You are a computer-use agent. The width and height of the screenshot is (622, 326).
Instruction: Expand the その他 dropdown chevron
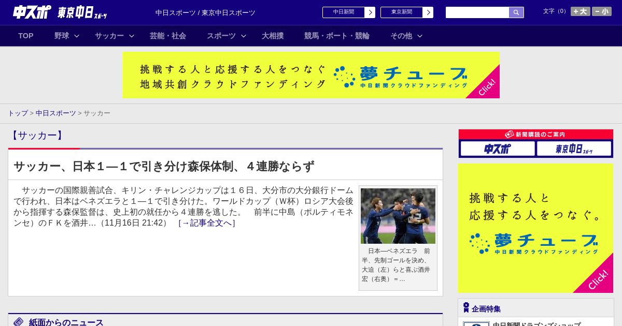(x=420, y=36)
